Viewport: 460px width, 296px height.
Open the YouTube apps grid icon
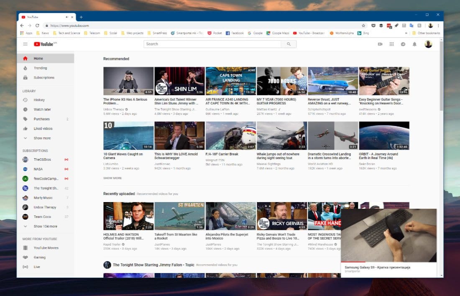[x=391, y=44]
